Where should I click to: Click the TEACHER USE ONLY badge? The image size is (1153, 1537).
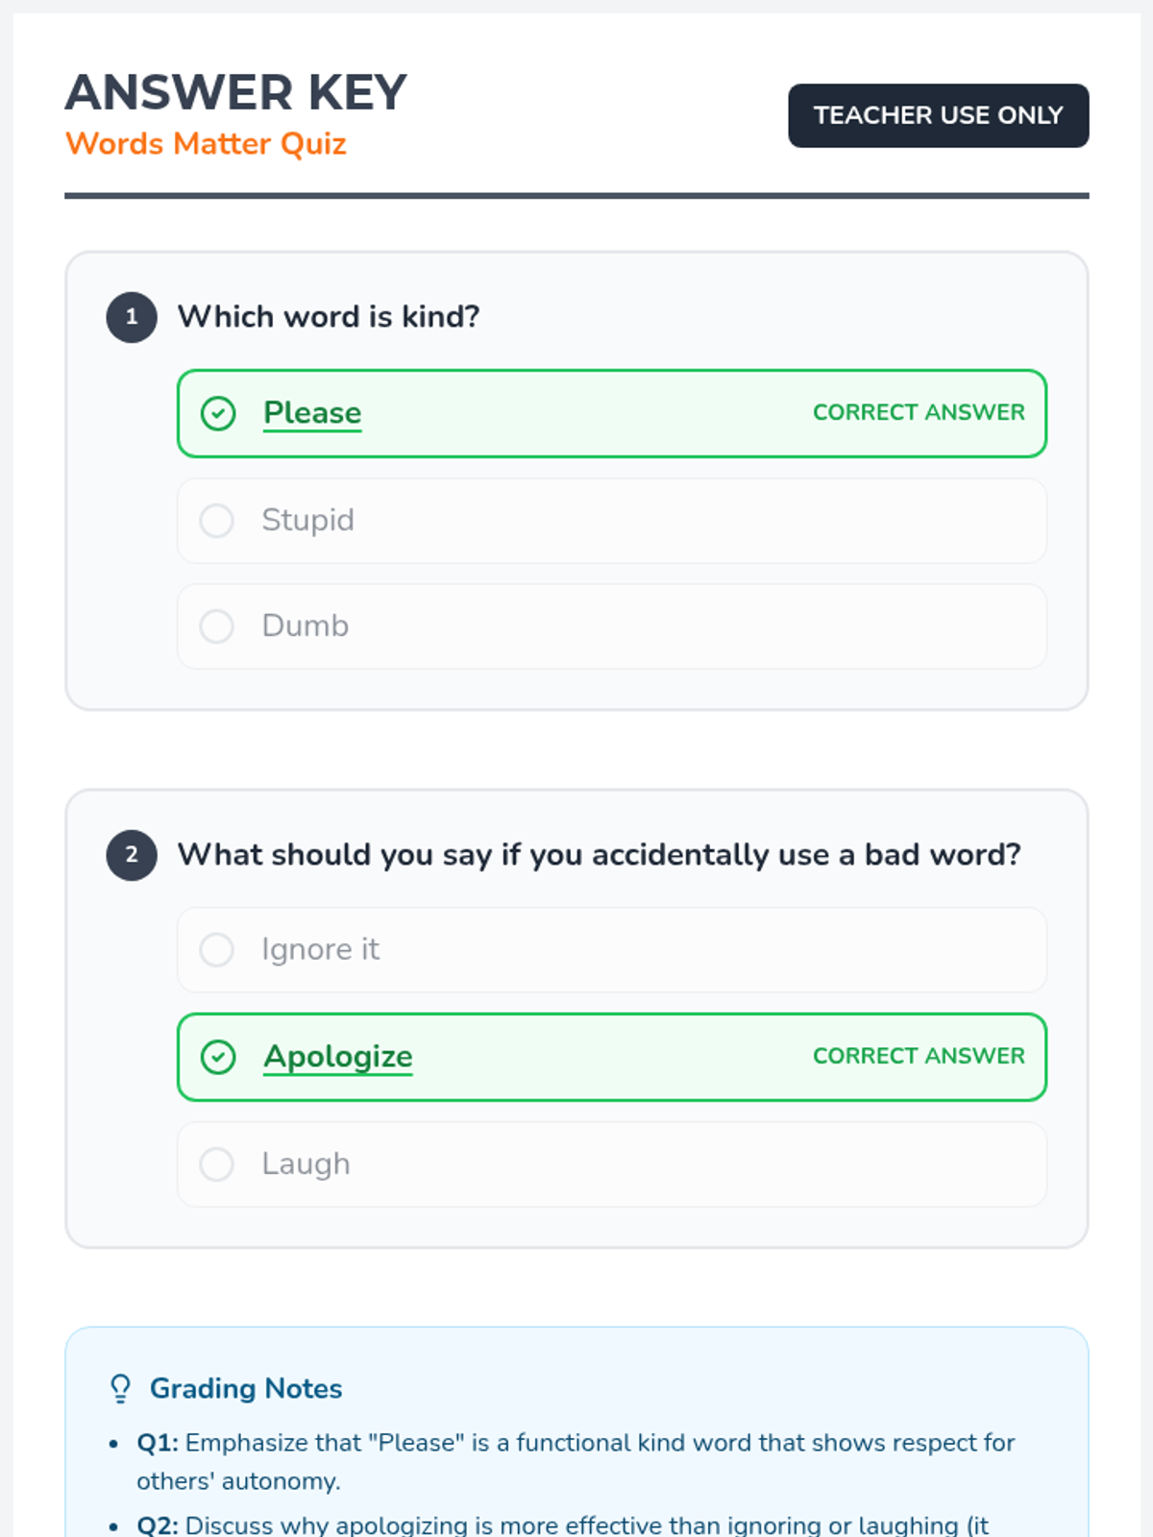click(938, 115)
